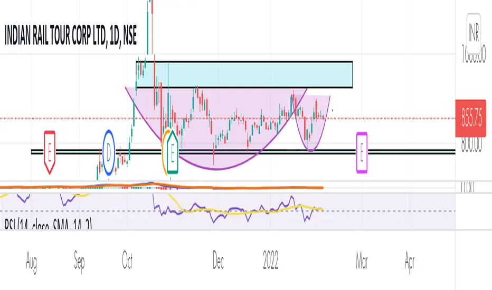Click the INDIAN RAIL TOUR CORP LTD title

pos(71,34)
